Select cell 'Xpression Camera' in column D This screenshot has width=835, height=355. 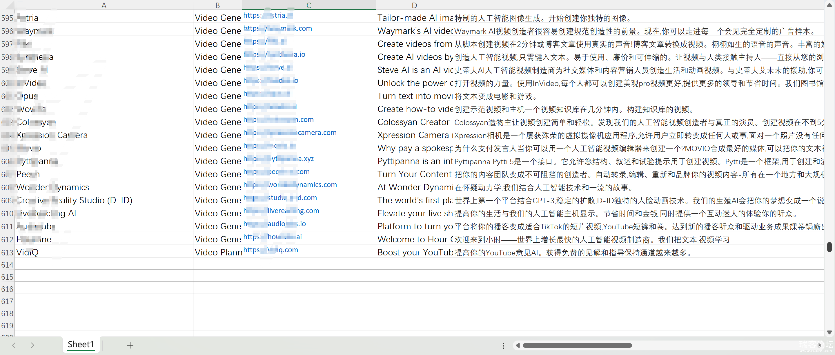coord(414,134)
